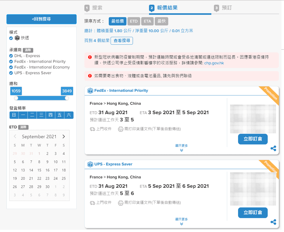
Task: Toggle Wednesday (三) shipping frequency
Action: click(x=41, y=115)
